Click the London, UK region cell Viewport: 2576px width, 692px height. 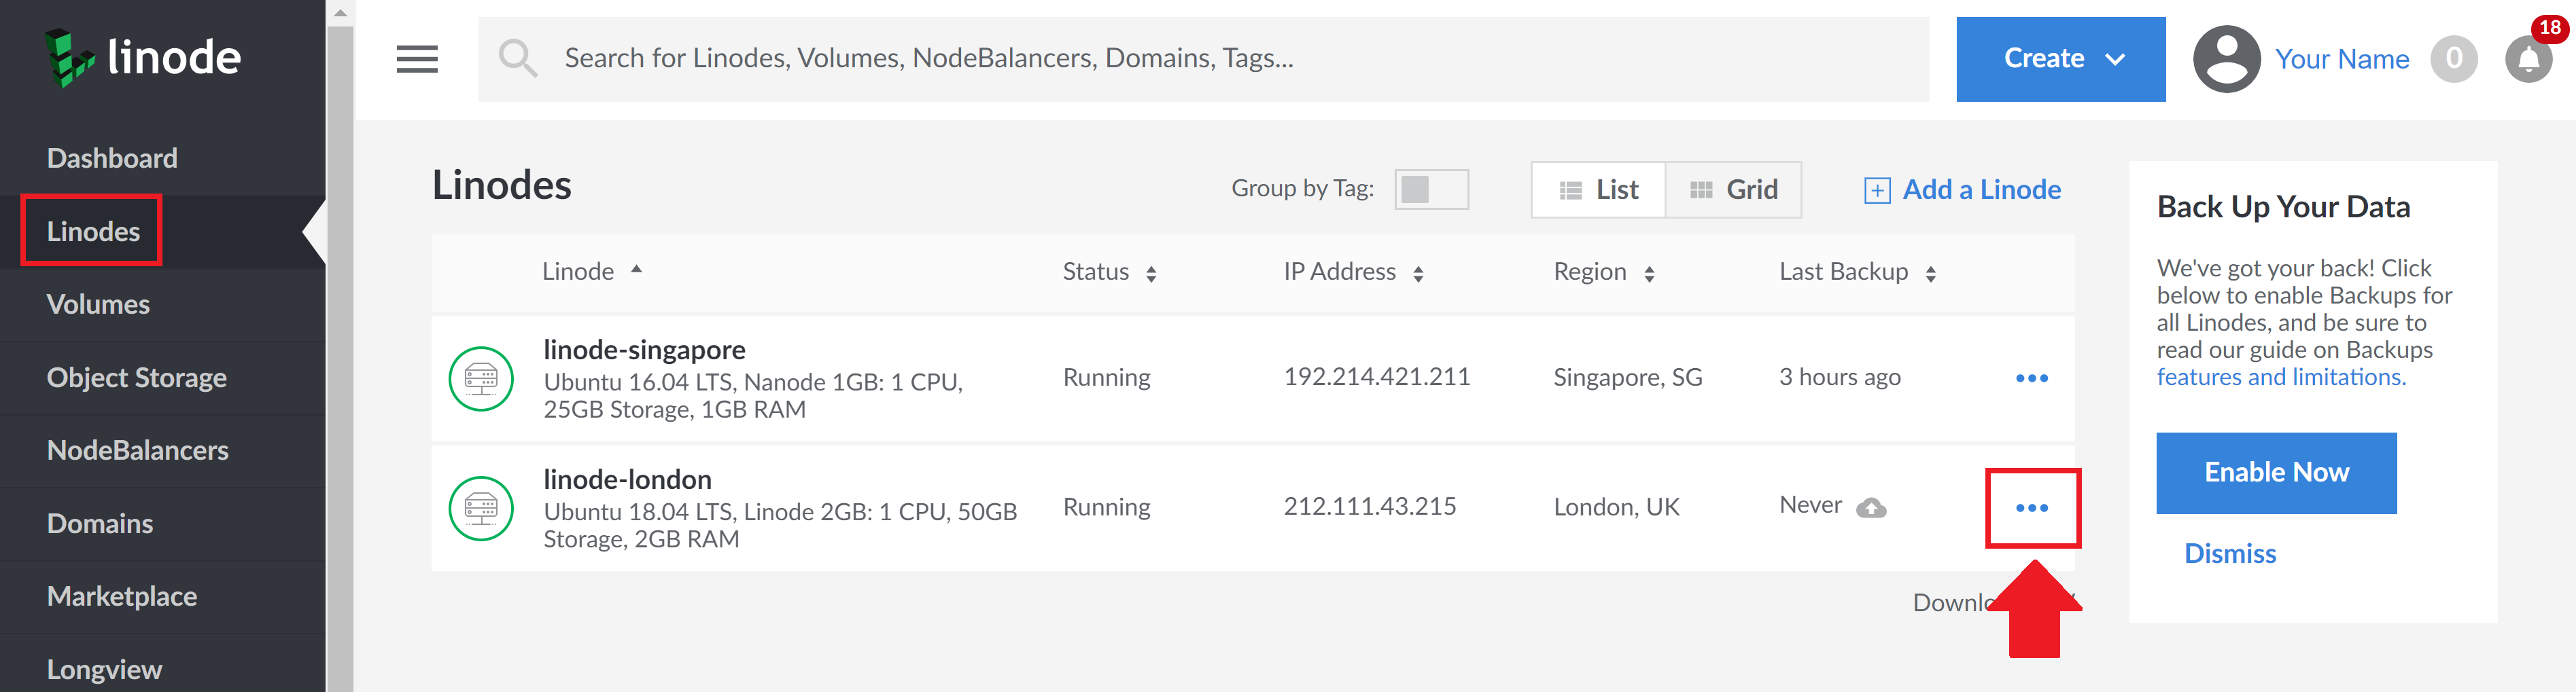(1616, 507)
